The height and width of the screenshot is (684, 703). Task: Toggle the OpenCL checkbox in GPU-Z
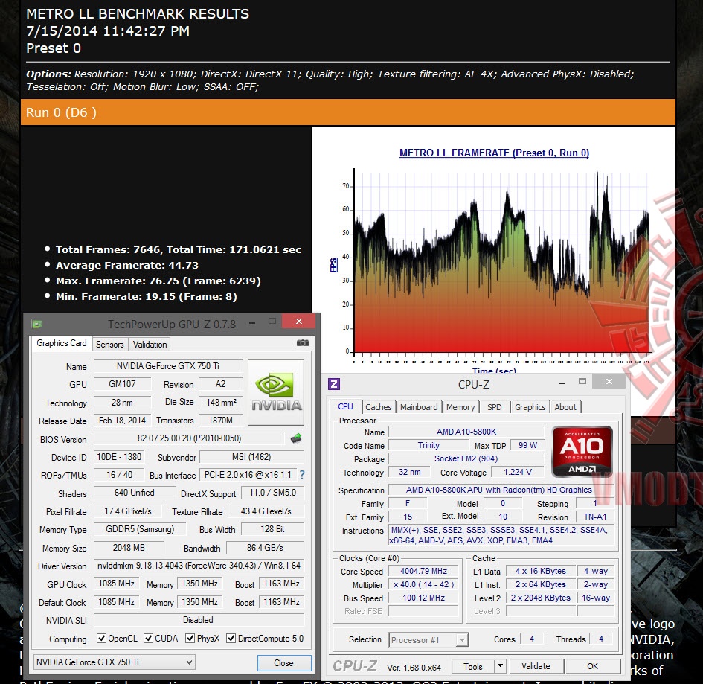pos(102,639)
